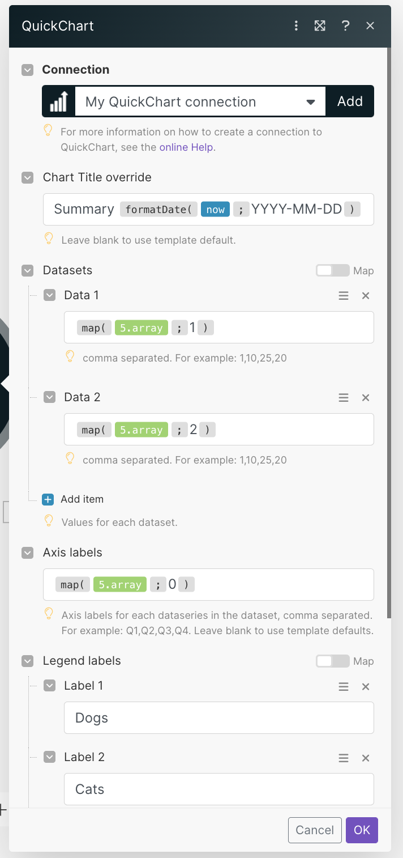Click the Label 1 field containing Dogs

click(x=219, y=718)
